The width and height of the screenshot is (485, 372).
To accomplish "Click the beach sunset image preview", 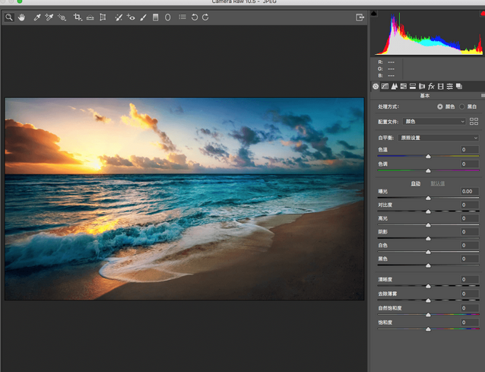I will pyautogui.click(x=185, y=199).
